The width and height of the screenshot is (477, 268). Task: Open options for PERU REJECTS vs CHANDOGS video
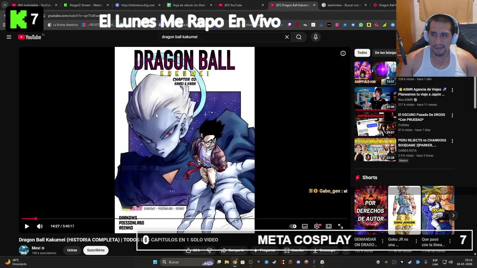coord(452,141)
